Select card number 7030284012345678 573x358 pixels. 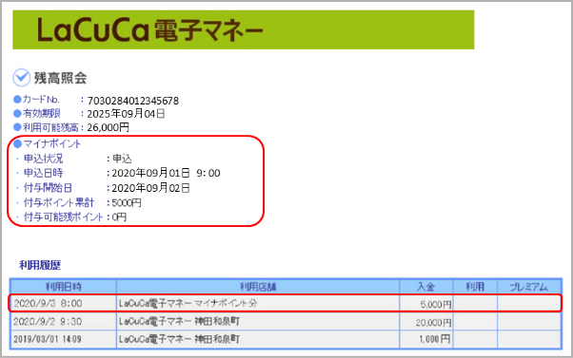click(x=133, y=101)
